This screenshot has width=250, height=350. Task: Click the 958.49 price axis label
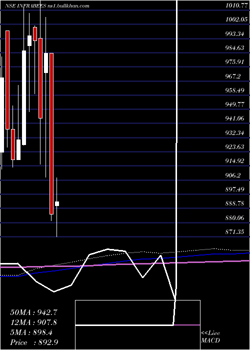tap(234, 90)
